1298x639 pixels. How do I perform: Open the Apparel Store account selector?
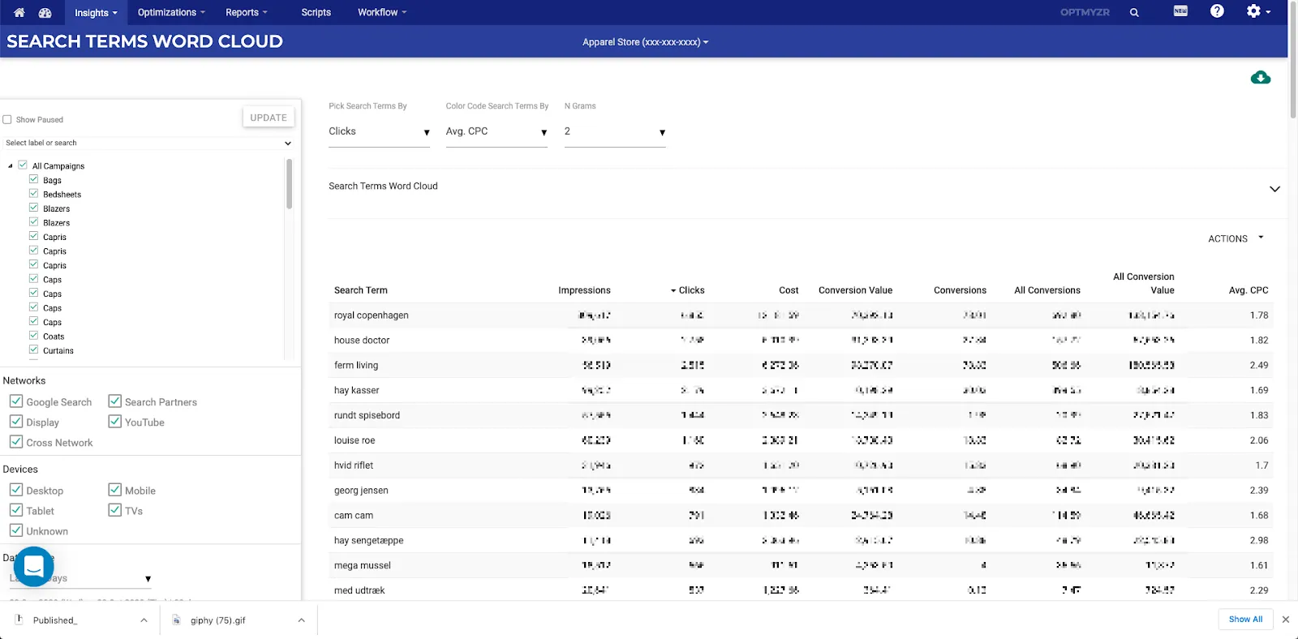(645, 42)
